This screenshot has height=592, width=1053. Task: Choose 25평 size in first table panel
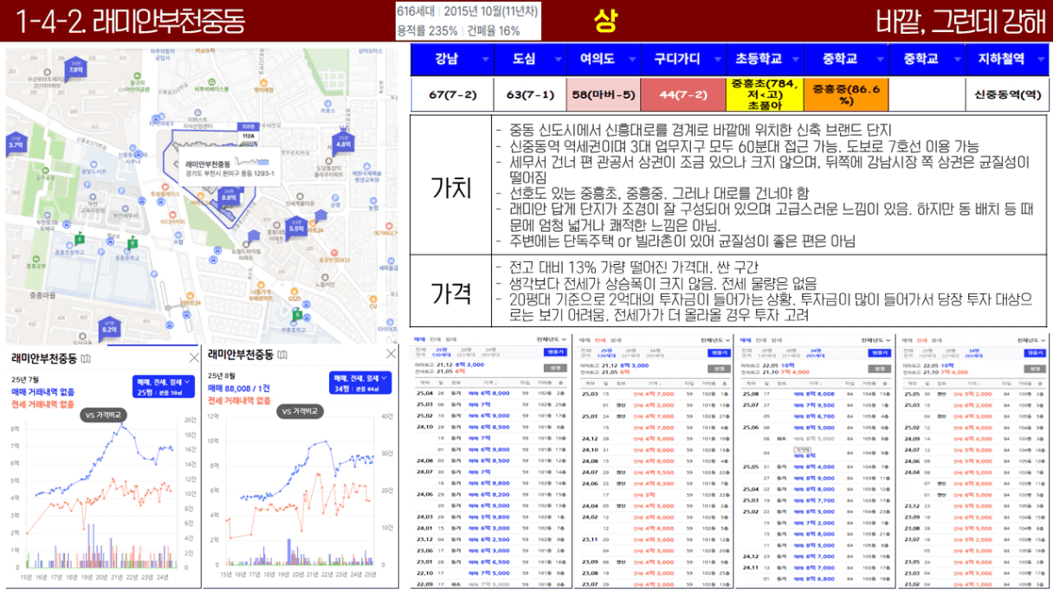point(442,353)
